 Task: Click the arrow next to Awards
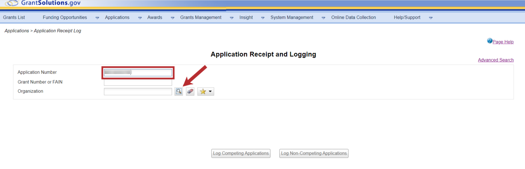172,18
